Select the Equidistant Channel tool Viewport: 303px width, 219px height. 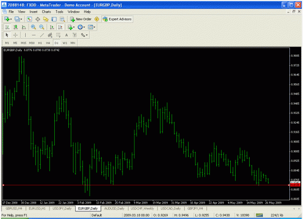pyautogui.click(x=50, y=35)
